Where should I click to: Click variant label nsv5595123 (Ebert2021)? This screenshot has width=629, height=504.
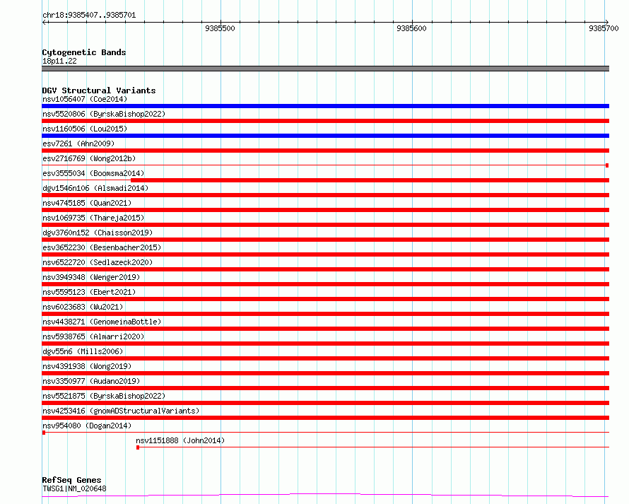89,292
